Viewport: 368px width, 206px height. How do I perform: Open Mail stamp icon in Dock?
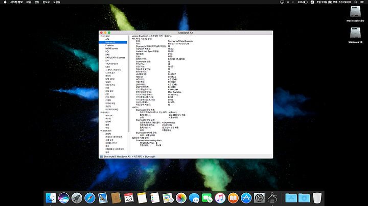click(103, 198)
